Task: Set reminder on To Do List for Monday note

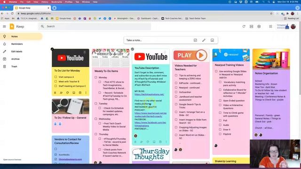Action: 55,93
